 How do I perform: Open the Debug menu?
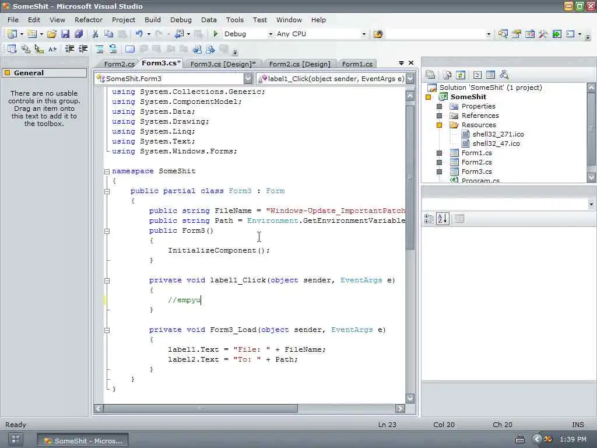(x=181, y=20)
